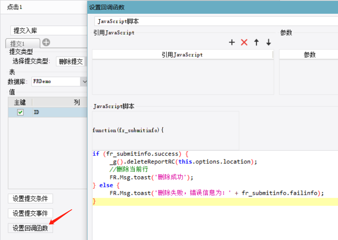Add a new referenced JavaScript with the plus icon
Screen dimensions: 338x240
point(232,42)
